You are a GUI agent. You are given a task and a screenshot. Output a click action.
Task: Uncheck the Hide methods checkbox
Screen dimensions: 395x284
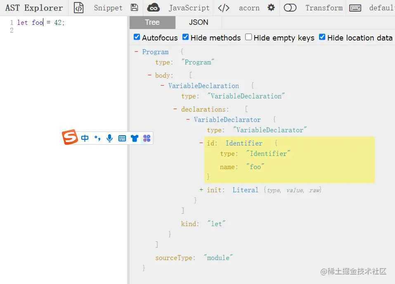pyautogui.click(x=185, y=37)
